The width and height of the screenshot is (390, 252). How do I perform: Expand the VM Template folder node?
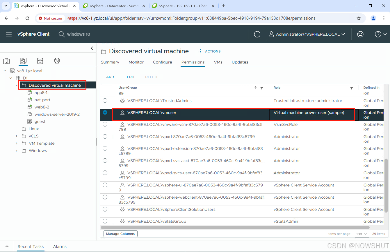click(17, 143)
